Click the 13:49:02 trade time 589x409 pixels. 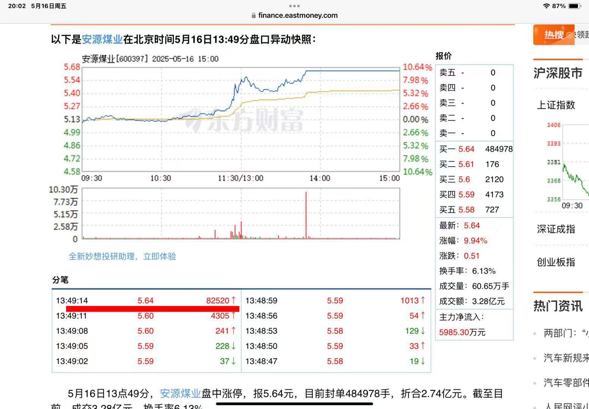[72, 361]
